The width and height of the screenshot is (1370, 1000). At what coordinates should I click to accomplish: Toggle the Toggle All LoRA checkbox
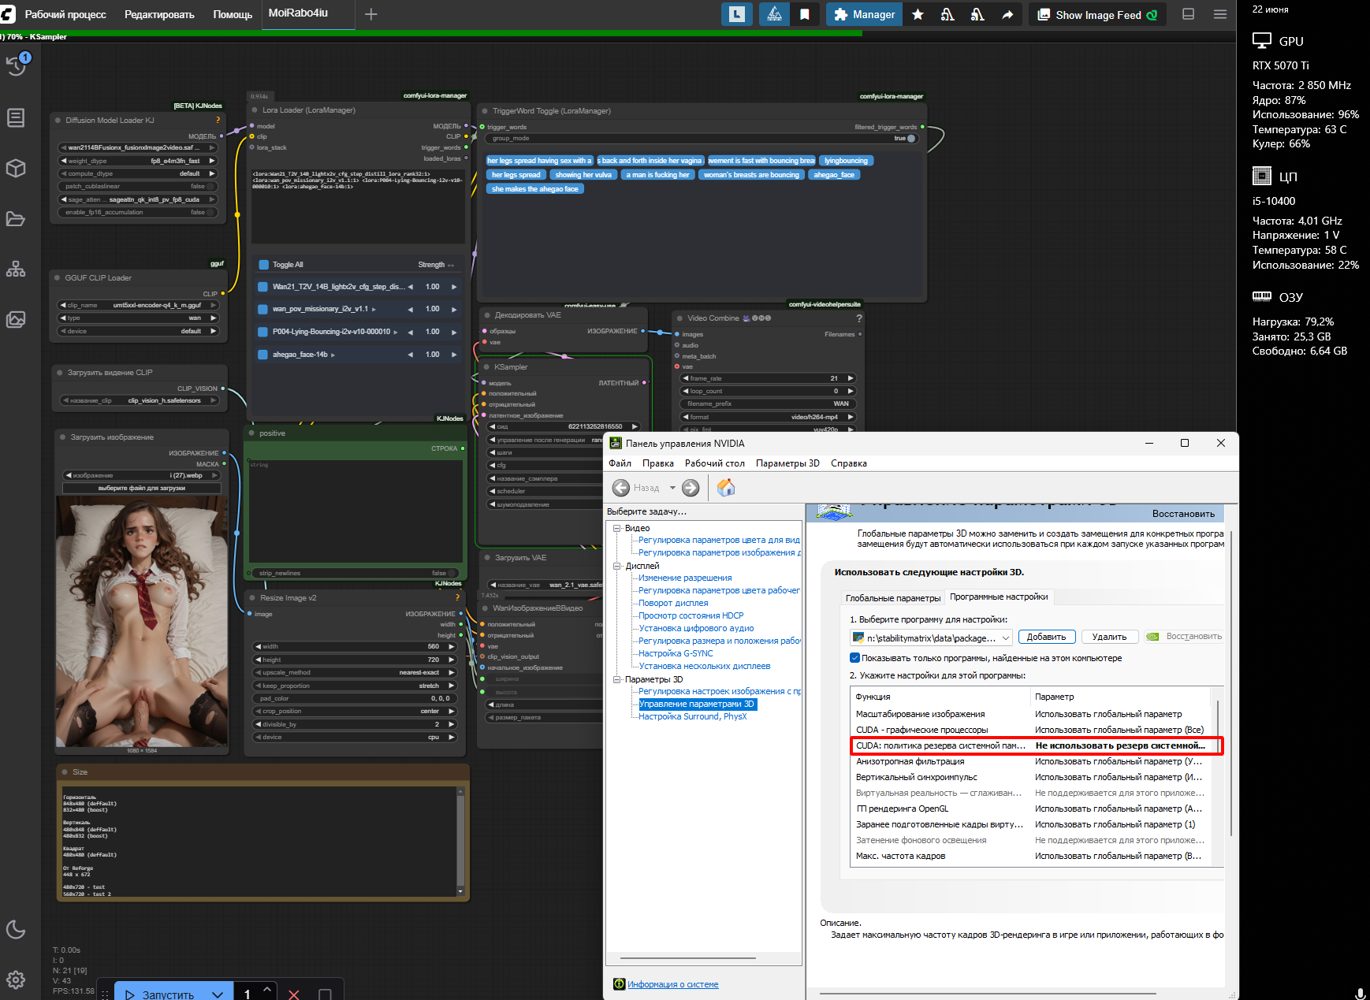pos(263,265)
